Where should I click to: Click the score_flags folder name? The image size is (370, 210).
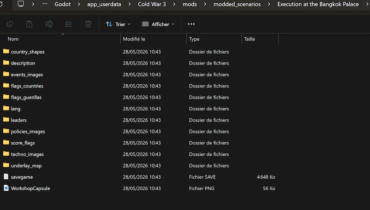[23, 143]
